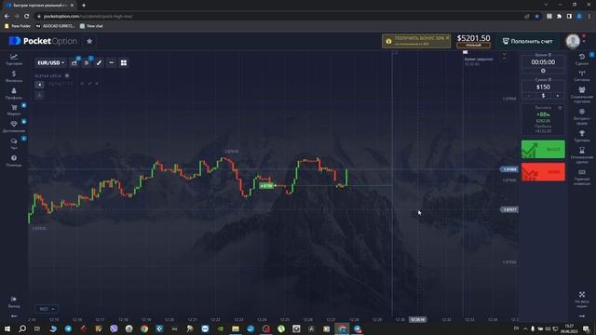The height and width of the screenshot is (335, 596).
Task: Open Help section with question icon
Action: (x=14, y=160)
